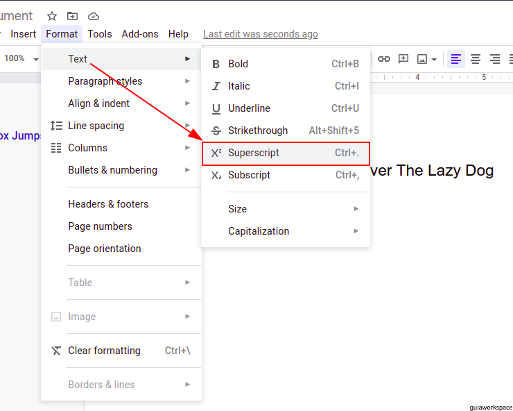The height and width of the screenshot is (411, 513).
Task: Open the Insert menu
Action: 24,34
